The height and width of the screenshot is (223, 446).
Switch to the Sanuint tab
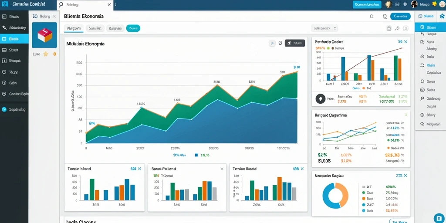coord(95,28)
